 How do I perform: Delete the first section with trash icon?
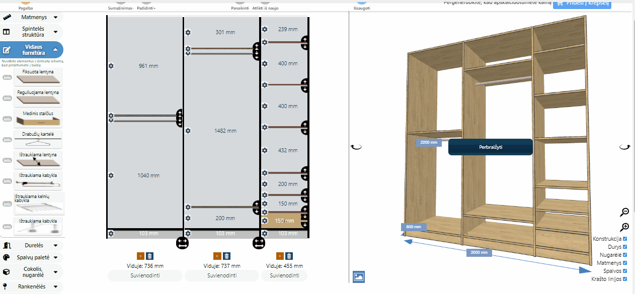click(149, 256)
